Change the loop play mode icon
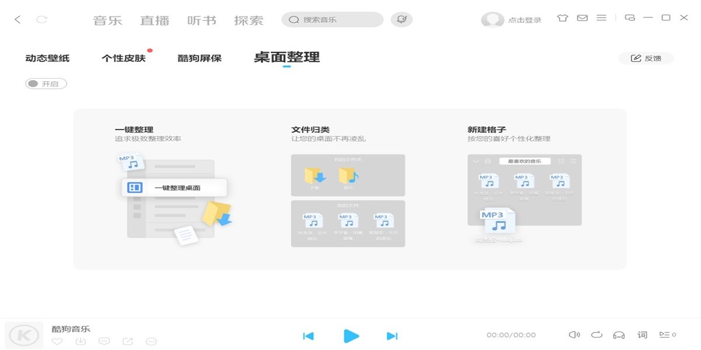The height and width of the screenshot is (350, 701). pos(597,335)
